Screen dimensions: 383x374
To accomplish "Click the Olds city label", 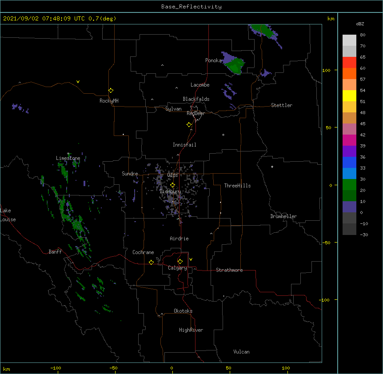I will click(x=172, y=175).
